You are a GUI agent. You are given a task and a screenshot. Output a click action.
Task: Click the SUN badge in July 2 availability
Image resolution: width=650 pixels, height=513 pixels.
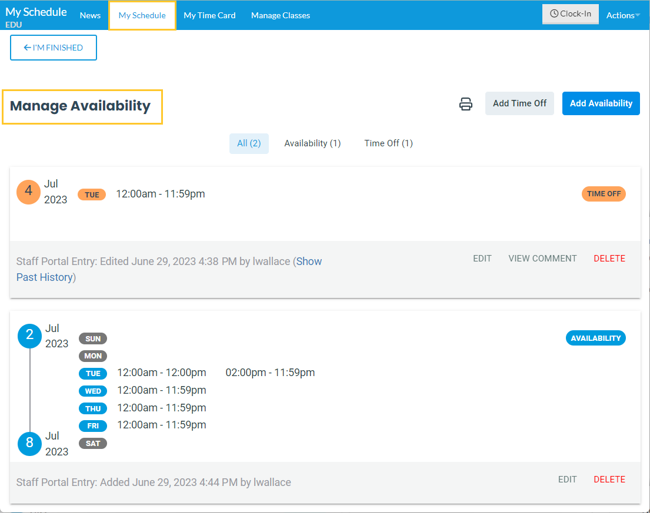coord(93,338)
